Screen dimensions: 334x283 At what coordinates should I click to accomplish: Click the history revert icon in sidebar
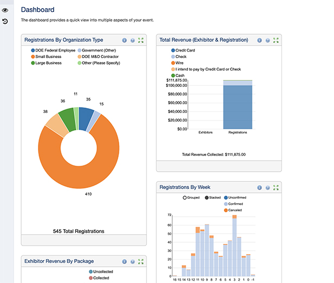(x=5, y=21)
